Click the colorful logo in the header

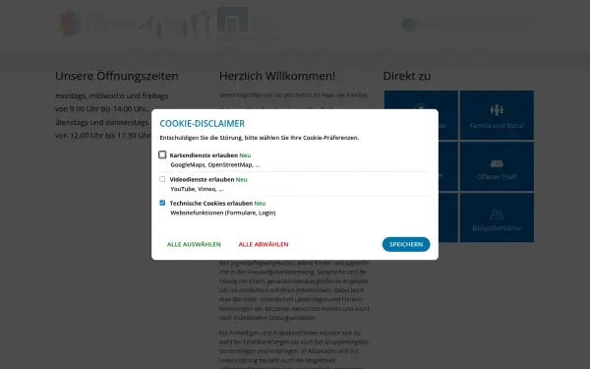coord(70,24)
